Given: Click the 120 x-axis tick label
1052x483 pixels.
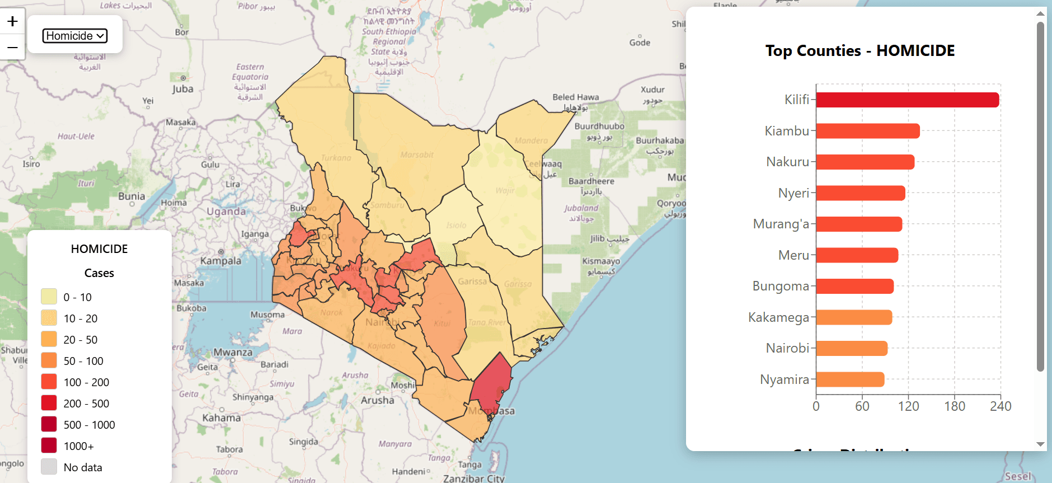Looking at the screenshot, I should click(x=908, y=406).
